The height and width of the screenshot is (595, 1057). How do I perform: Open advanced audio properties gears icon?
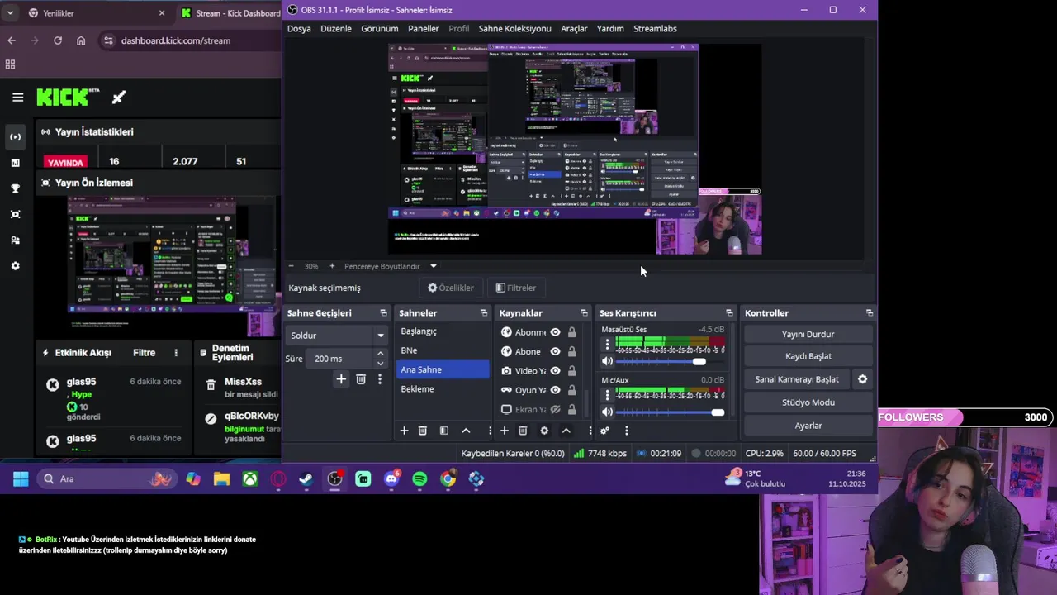[604, 431]
